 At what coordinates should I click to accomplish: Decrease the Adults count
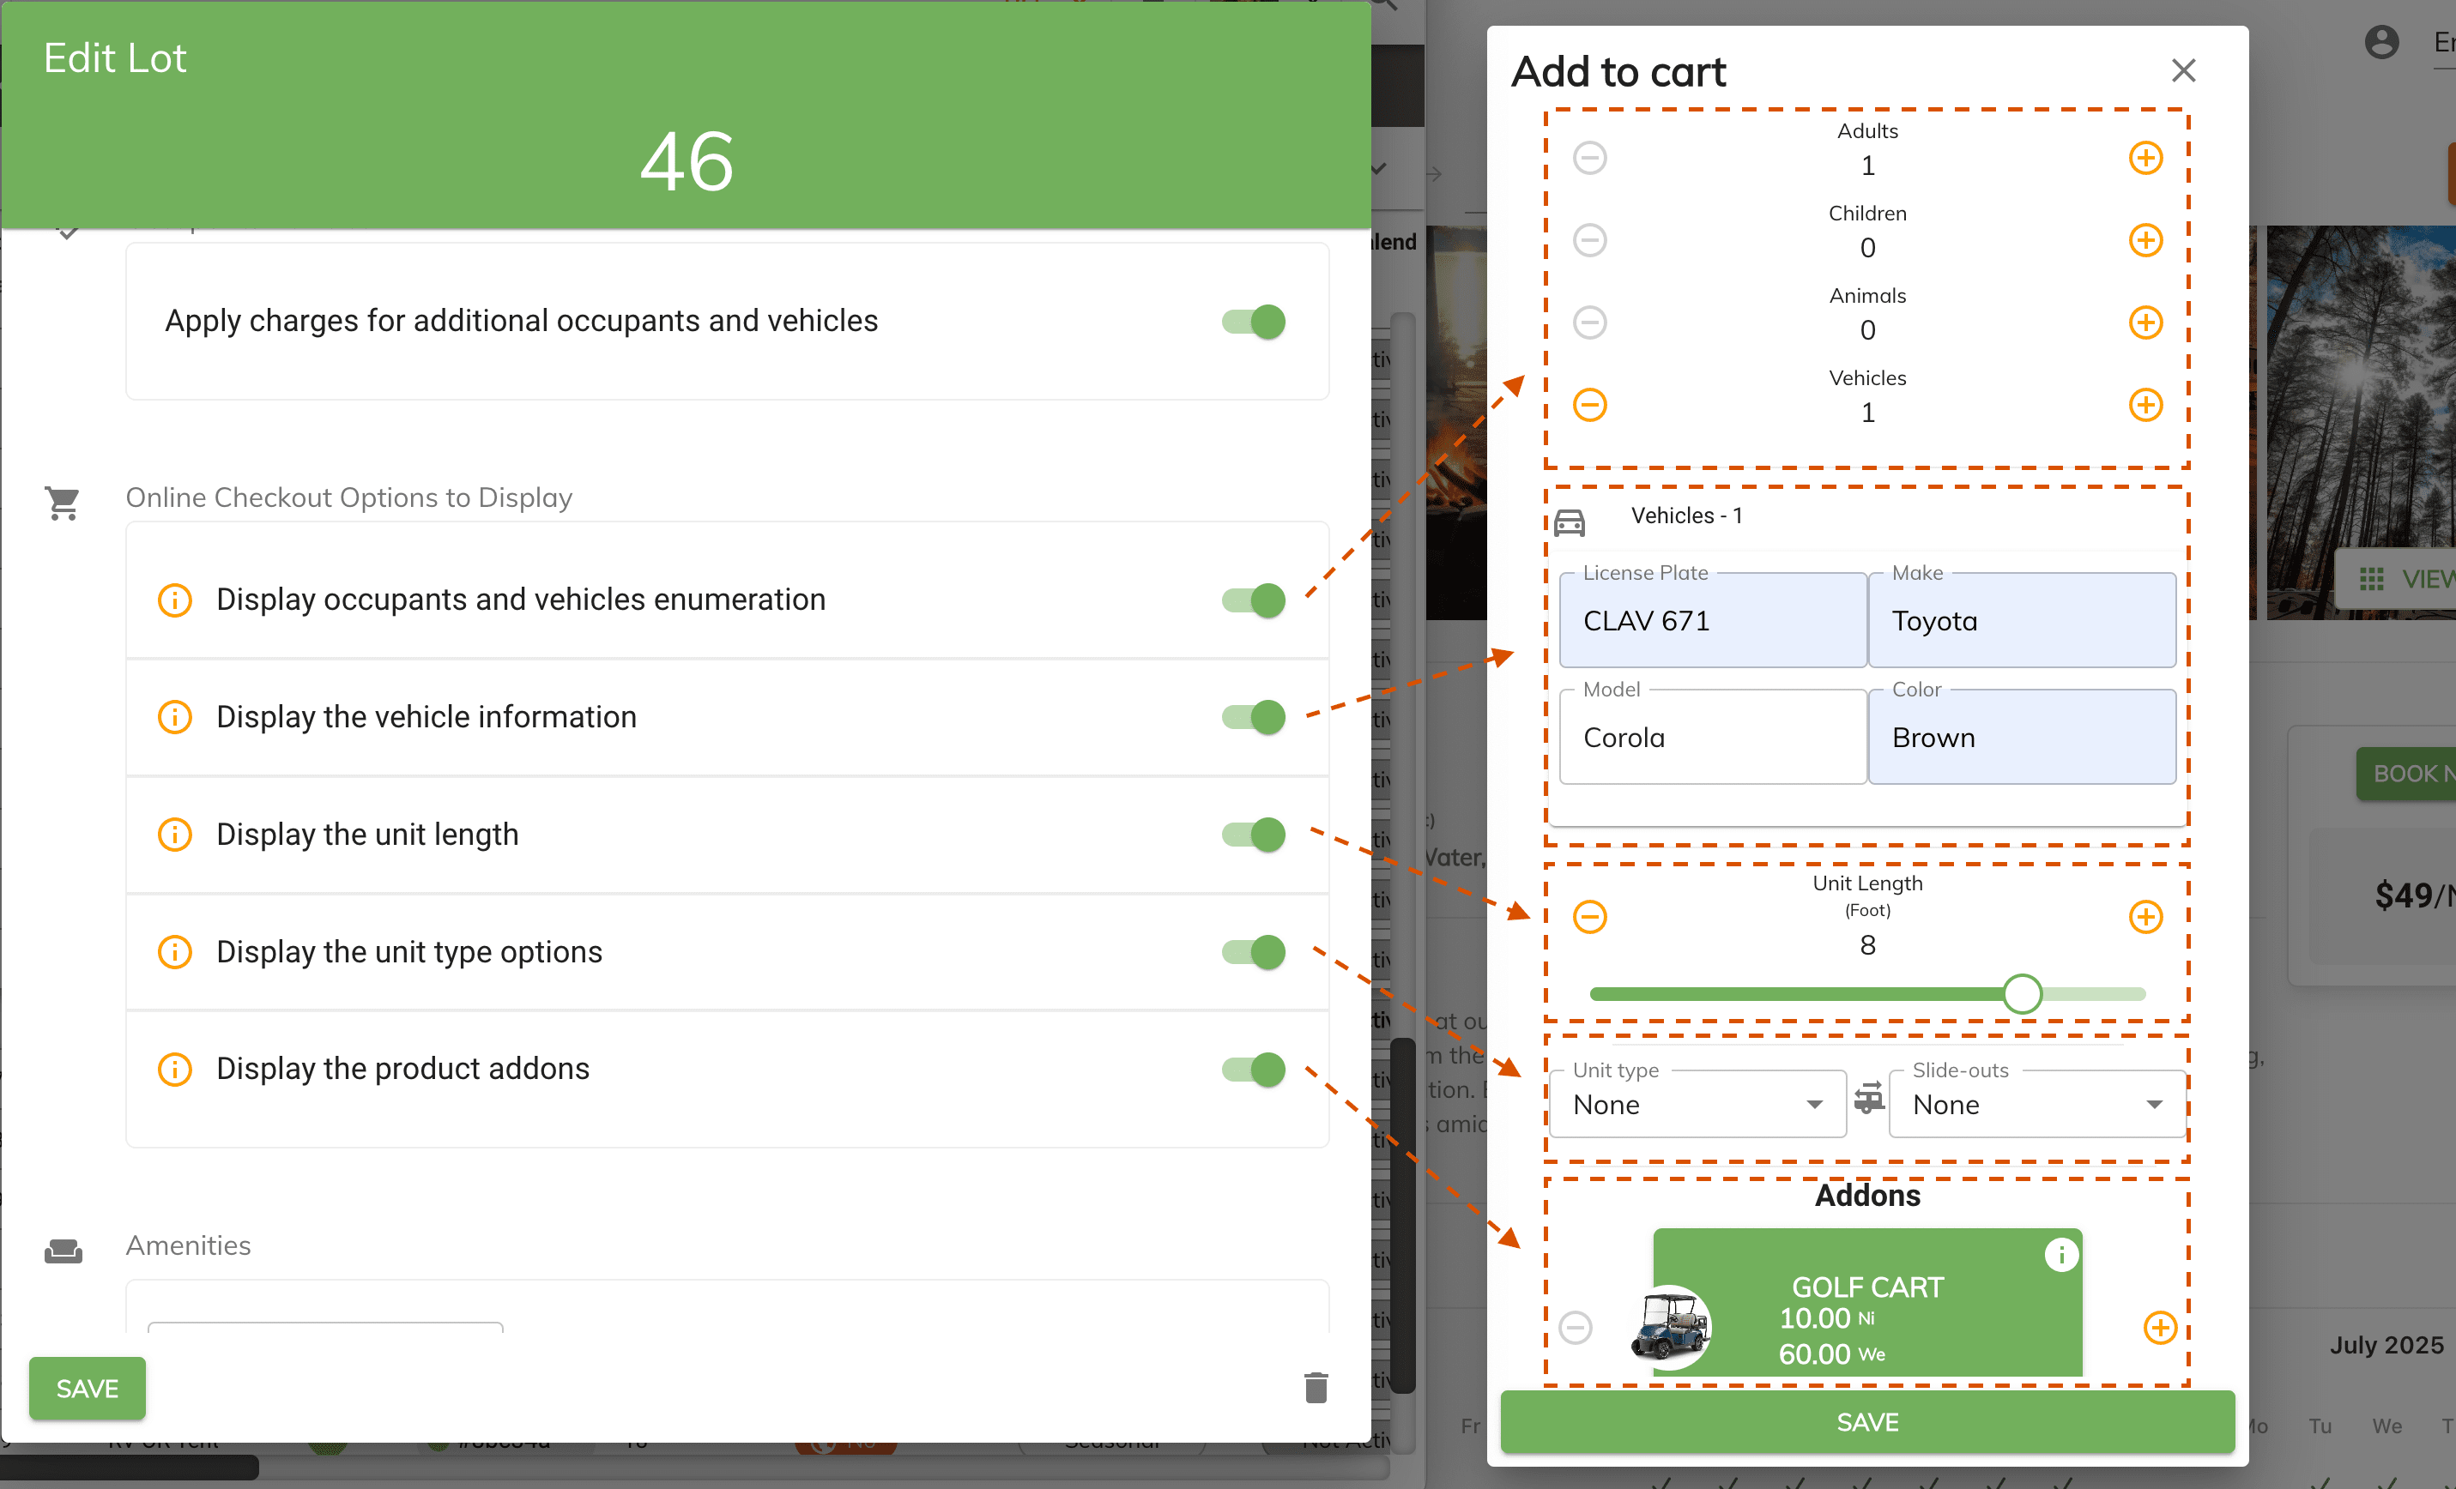pyautogui.click(x=1590, y=157)
